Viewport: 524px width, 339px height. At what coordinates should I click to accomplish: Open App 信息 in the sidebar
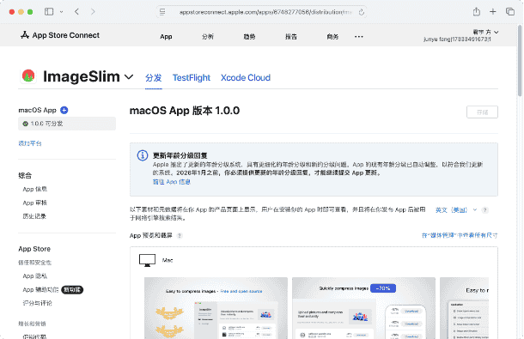coord(34,189)
